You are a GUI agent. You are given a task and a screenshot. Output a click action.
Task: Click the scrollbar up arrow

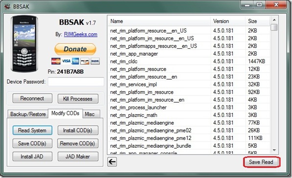click(274, 20)
